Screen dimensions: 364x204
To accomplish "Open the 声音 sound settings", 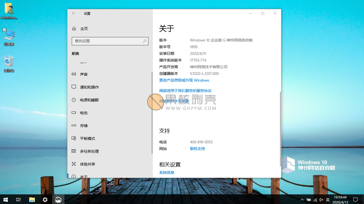I will (x=84, y=74).
